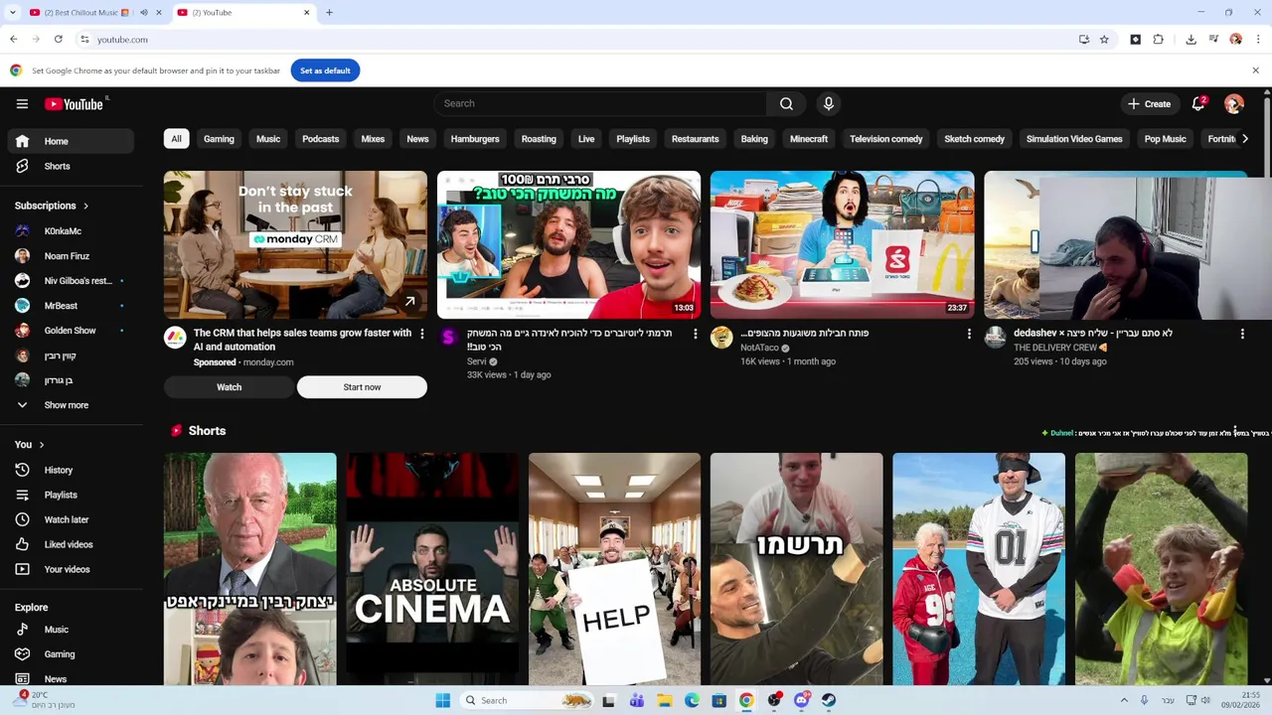
Task: Open Discord from the taskbar
Action: (x=801, y=700)
